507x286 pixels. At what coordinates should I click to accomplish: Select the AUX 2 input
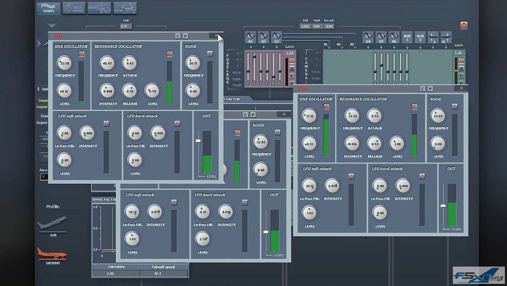tap(420, 37)
